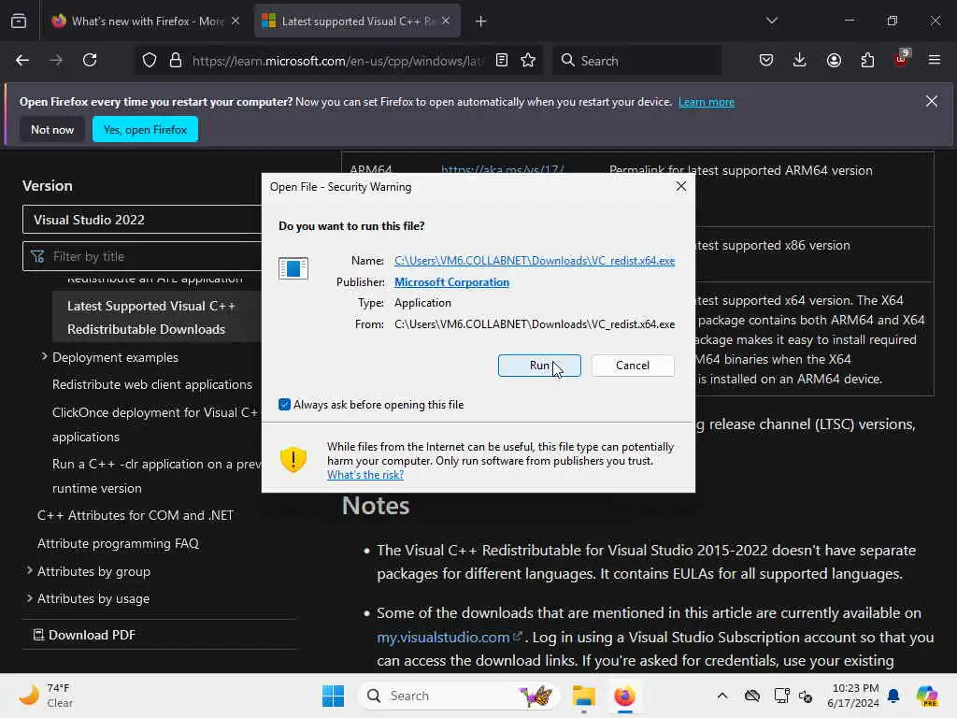The height and width of the screenshot is (718, 957).
Task: Click the display network tray icon
Action: [x=781, y=696]
